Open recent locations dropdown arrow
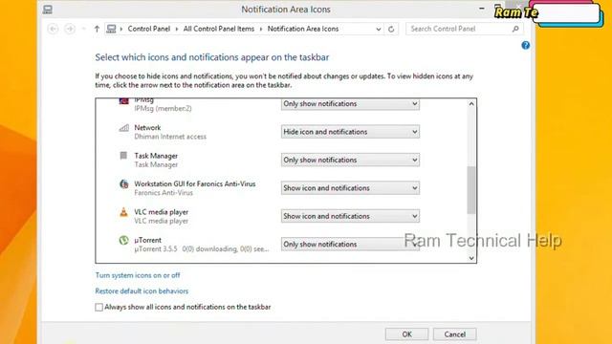This screenshot has height=344, width=612. 83,29
